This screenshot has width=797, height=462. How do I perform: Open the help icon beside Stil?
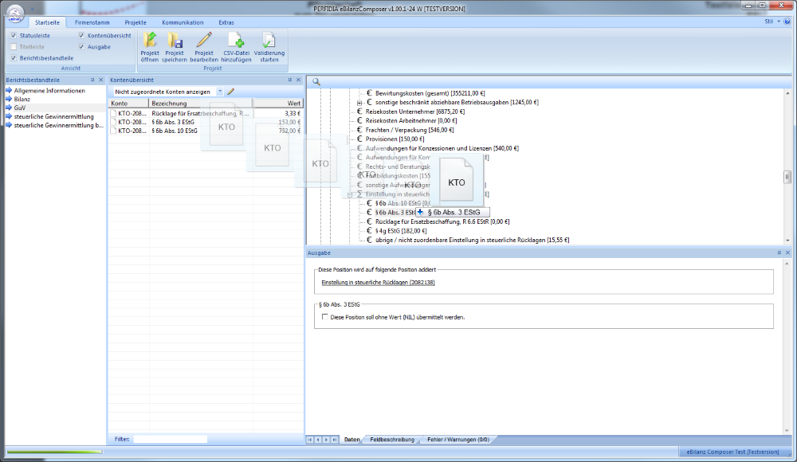787,22
